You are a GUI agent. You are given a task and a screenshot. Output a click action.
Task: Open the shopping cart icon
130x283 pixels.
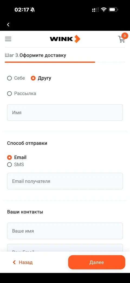click(x=122, y=39)
